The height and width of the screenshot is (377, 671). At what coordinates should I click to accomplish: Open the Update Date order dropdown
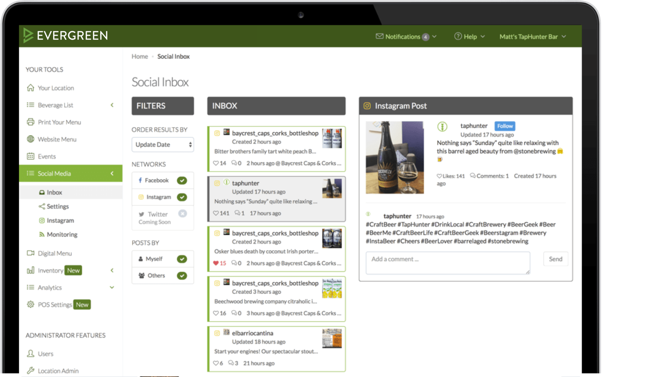point(163,145)
